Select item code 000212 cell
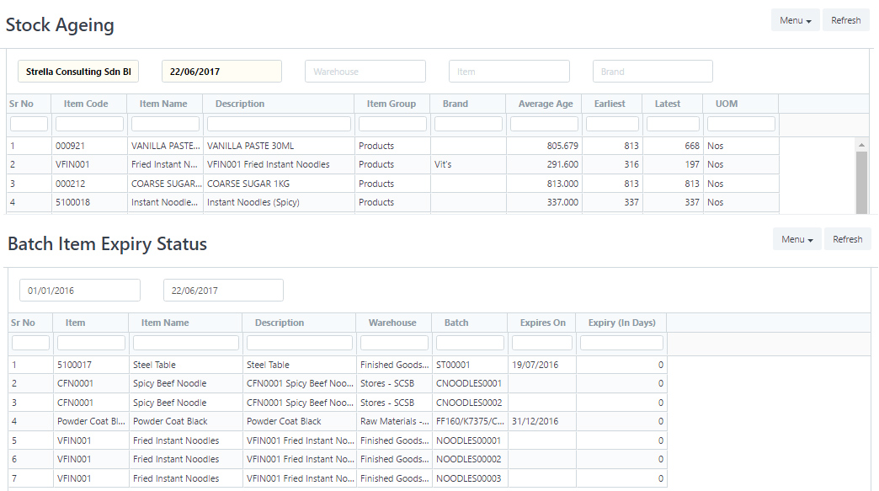This screenshot has height=491, width=879. point(90,184)
